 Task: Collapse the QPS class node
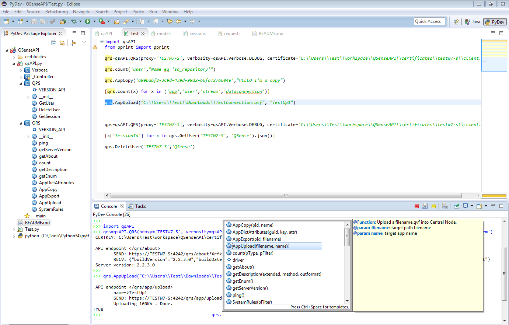(x=21, y=84)
